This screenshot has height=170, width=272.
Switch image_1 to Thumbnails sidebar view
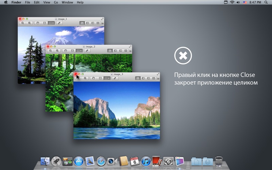pyautogui.click(x=87, y=23)
